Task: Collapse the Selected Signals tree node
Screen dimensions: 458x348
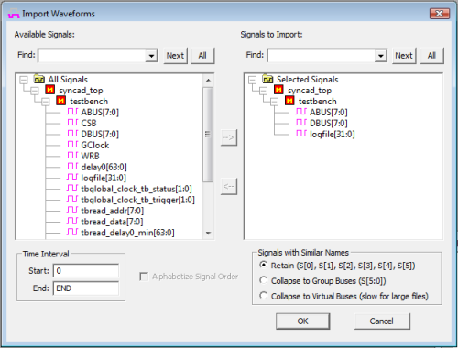Action: [x=252, y=80]
